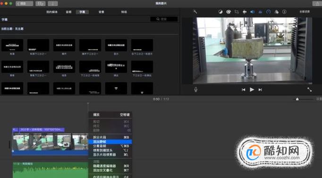Open the color correction palette tool

click(229, 12)
